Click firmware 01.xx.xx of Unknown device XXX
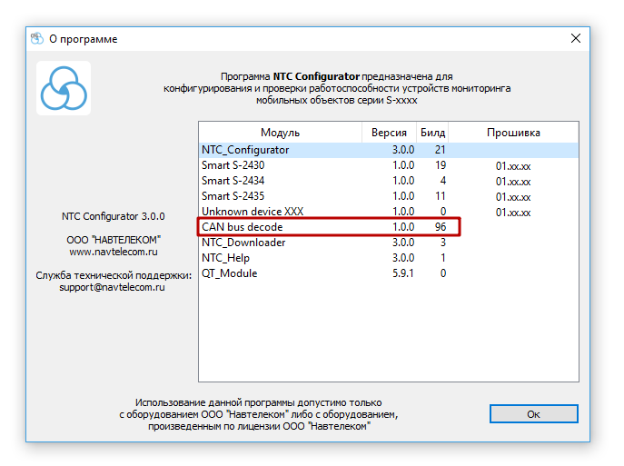 click(x=513, y=213)
